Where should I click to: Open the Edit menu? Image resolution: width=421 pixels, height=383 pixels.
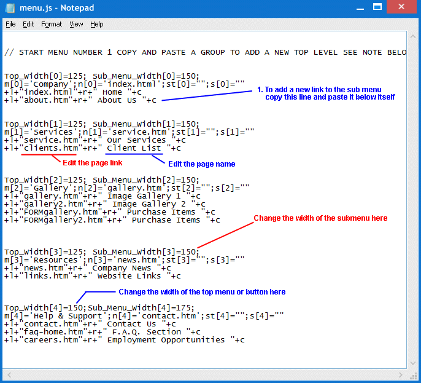[28, 24]
